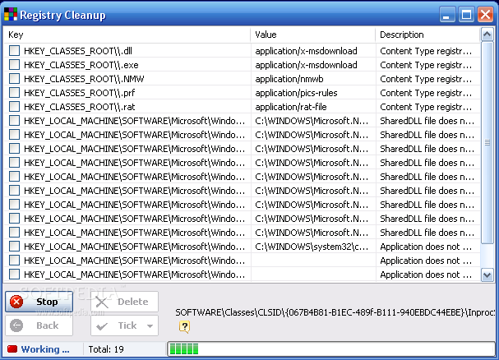Tick the checkbox for HKEY_CLASSES_ROOT\\.NMW

pos(14,79)
